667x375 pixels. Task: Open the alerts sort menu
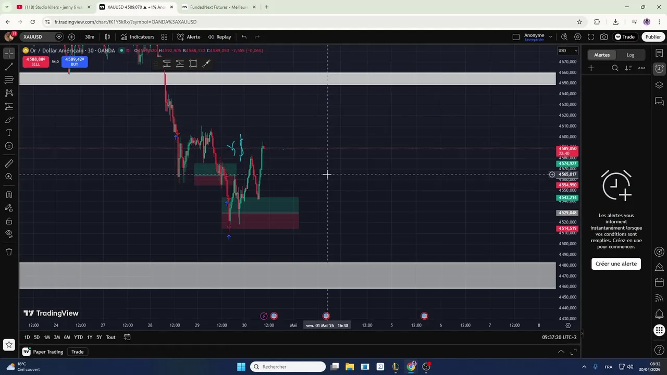(x=628, y=68)
